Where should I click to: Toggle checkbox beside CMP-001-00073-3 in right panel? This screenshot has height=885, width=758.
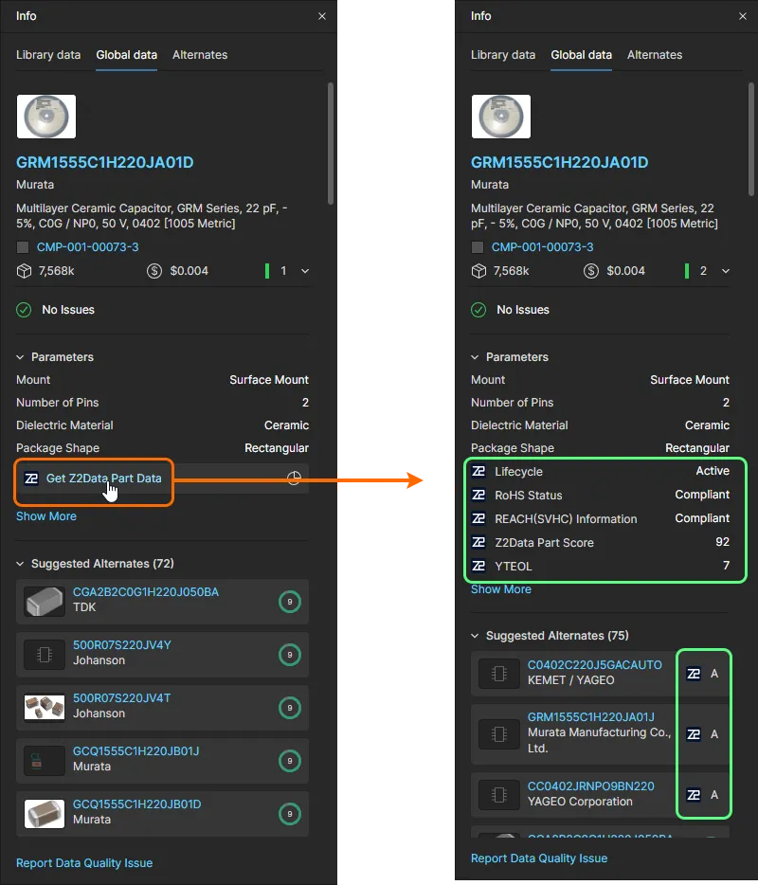point(478,247)
